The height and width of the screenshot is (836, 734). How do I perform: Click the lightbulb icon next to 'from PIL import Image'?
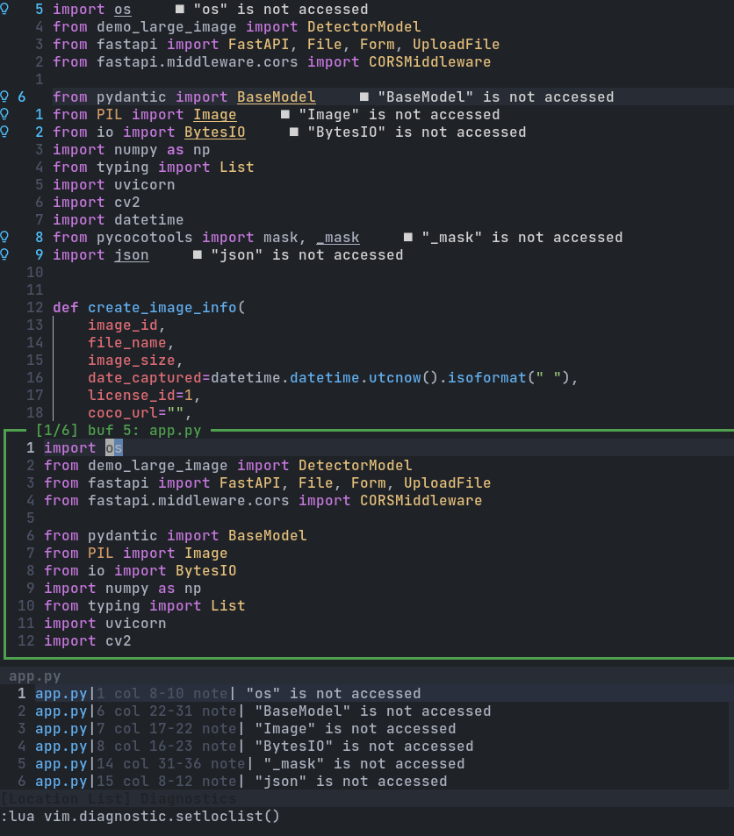[4, 114]
